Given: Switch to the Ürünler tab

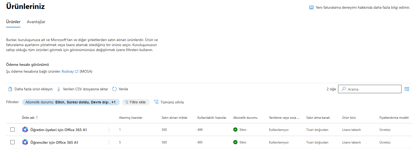Looking at the screenshot, I should [13, 22].
